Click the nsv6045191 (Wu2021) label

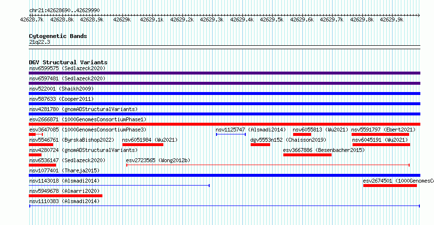point(380,140)
